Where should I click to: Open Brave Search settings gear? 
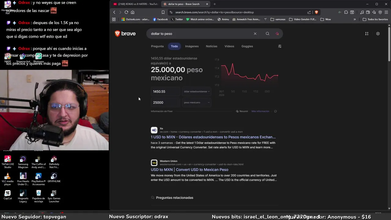tap(378, 34)
